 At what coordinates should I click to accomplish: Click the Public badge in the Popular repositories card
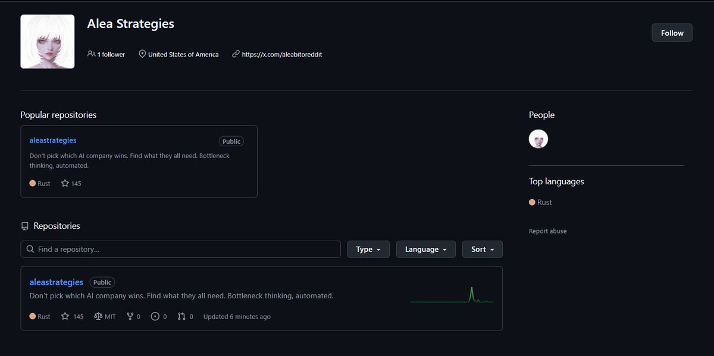tap(231, 141)
